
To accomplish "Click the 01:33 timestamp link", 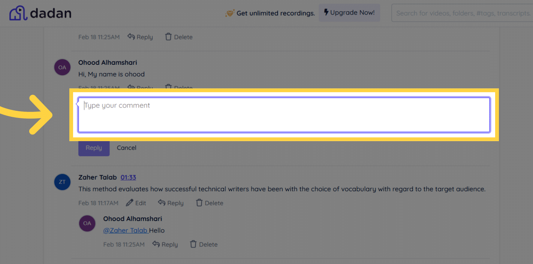I will click(128, 177).
